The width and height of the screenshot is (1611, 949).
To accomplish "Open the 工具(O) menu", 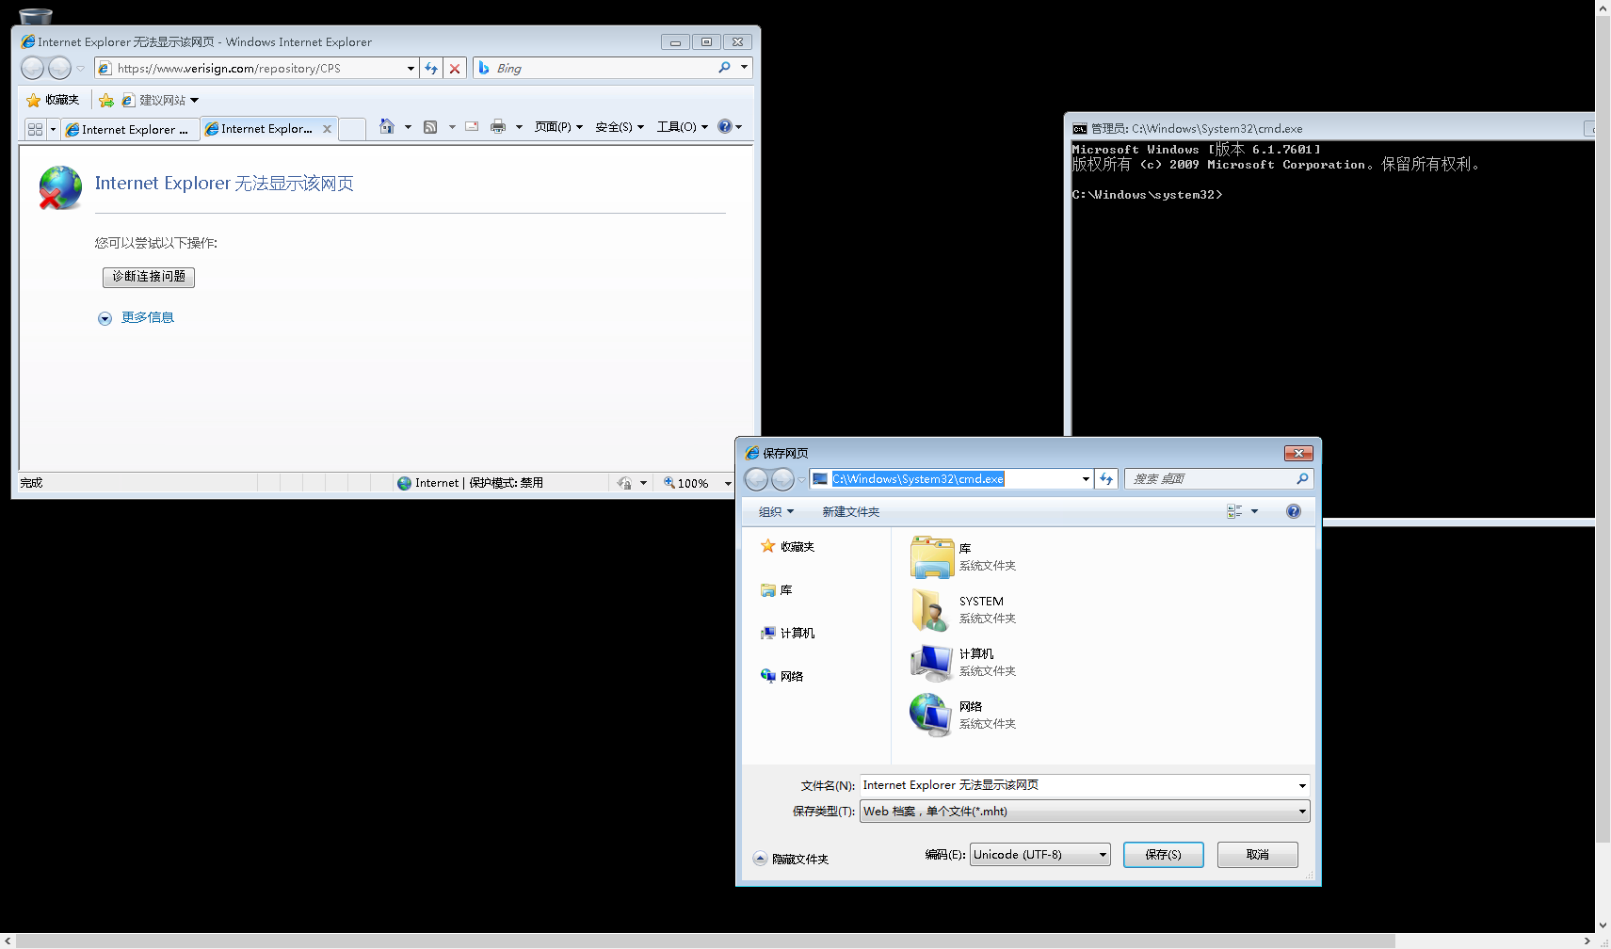I will [x=682, y=126].
